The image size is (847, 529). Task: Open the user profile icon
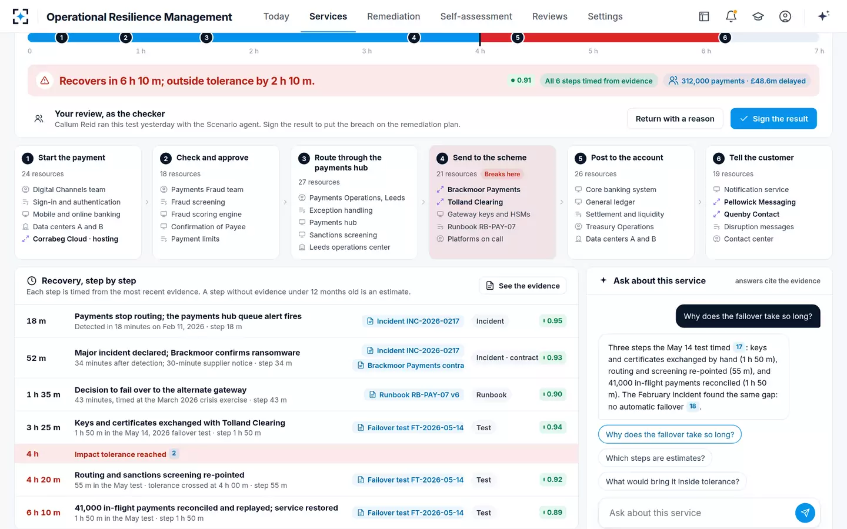click(785, 16)
